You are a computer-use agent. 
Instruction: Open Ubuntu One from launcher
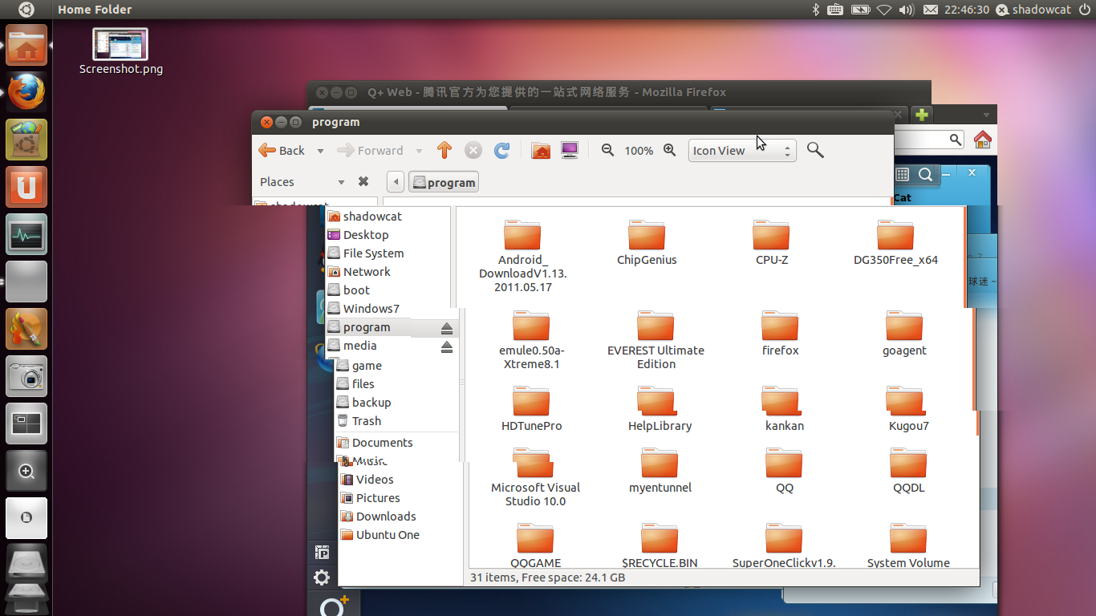pos(26,187)
